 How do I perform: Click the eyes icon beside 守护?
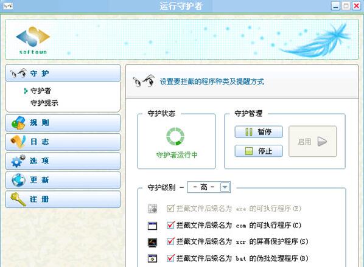[x=18, y=74]
